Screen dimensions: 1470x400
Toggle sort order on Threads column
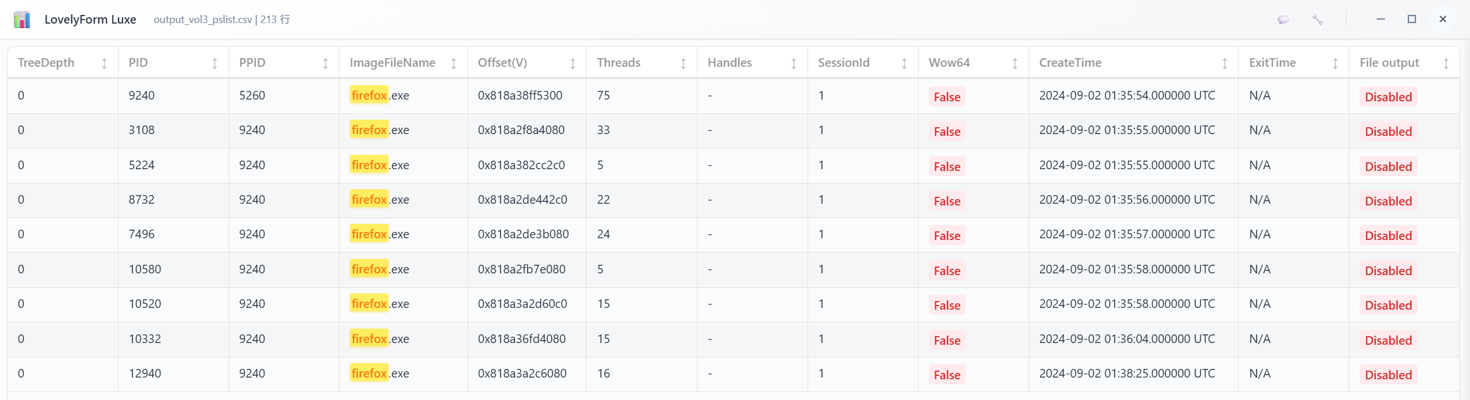[683, 63]
